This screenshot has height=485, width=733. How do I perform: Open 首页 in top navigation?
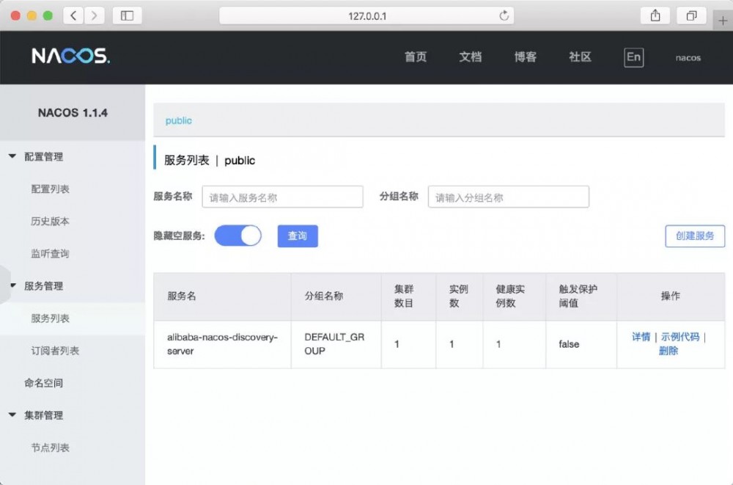(x=415, y=57)
